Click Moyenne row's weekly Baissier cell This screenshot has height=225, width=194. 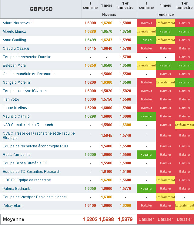pos(146,219)
